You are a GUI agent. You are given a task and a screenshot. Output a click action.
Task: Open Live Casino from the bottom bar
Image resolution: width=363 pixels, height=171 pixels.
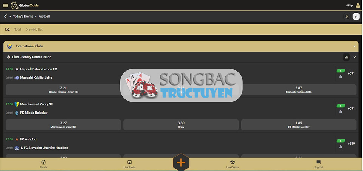[x=233, y=164]
